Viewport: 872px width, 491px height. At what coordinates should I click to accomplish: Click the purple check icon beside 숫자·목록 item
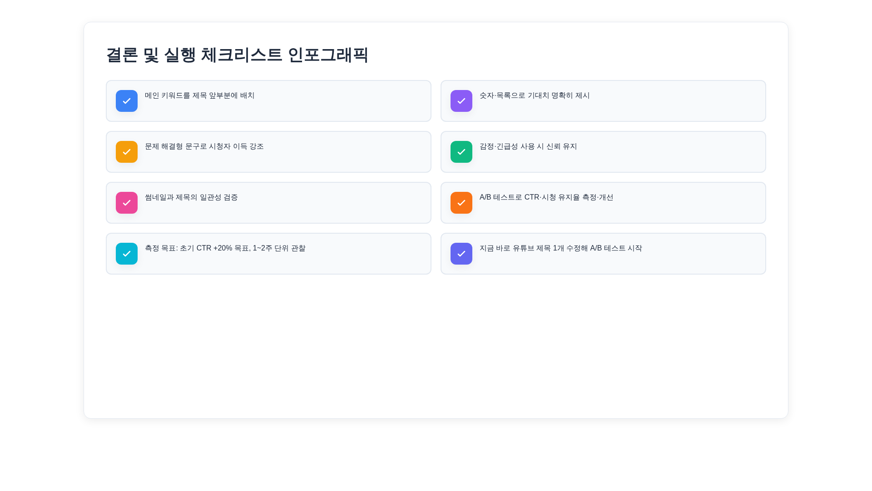[x=461, y=101]
